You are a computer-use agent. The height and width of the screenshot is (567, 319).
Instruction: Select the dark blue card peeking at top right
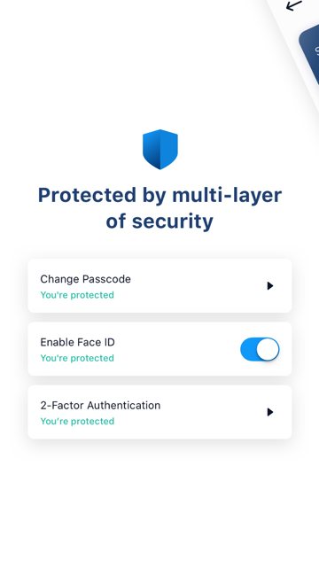click(x=310, y=54)
